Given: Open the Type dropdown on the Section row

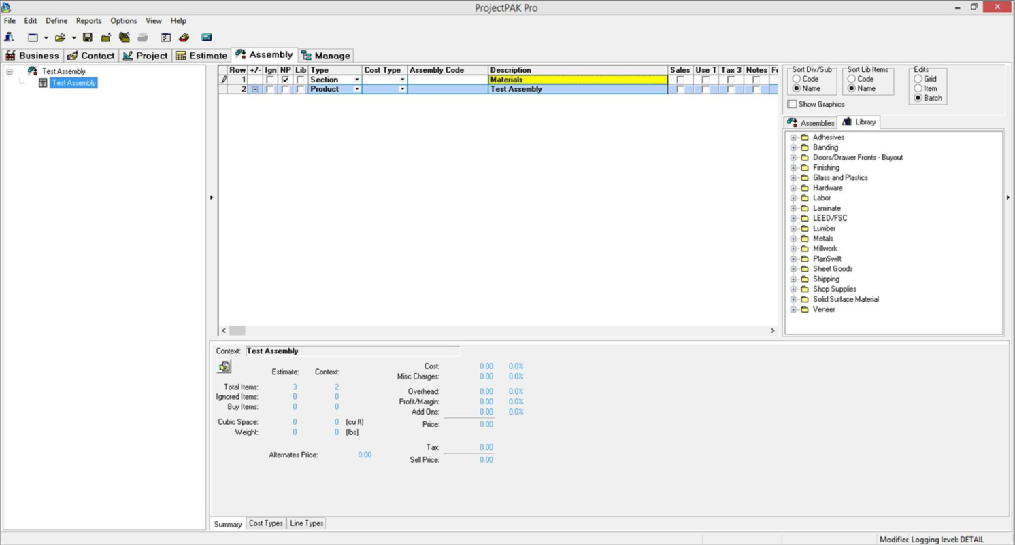Looking at the screenshot, I should 356,80.
